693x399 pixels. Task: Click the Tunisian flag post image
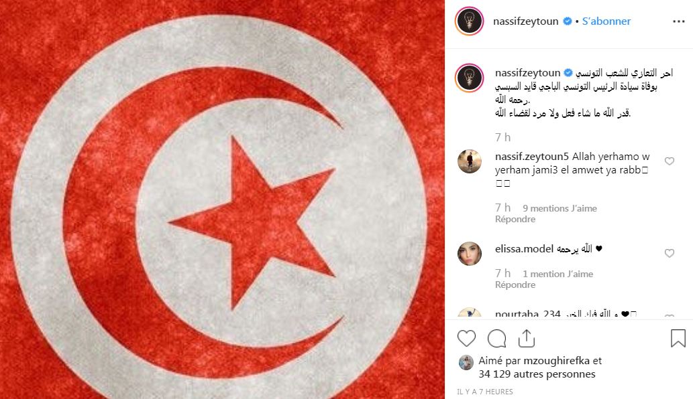tap(222, 199)
